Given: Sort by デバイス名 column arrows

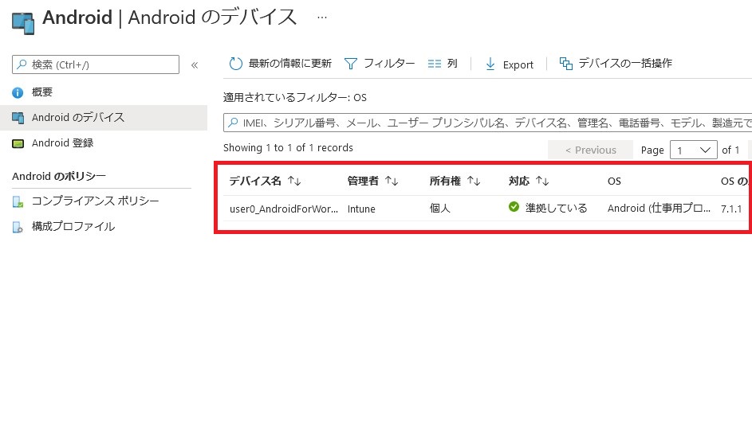Looking at the screenshot, I should click(x=294, y=181).
